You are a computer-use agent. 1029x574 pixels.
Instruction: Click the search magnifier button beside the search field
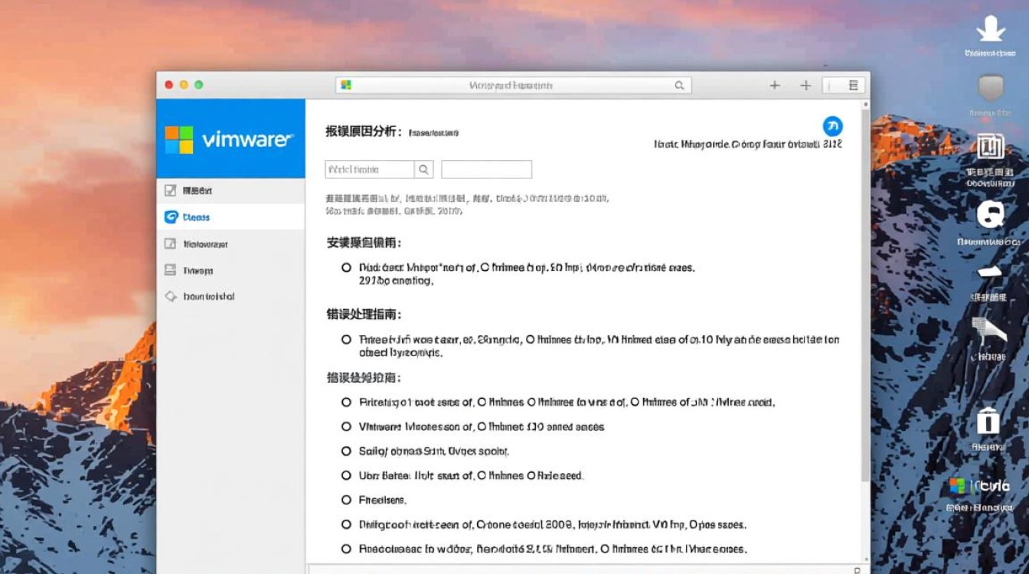point(424,169)
